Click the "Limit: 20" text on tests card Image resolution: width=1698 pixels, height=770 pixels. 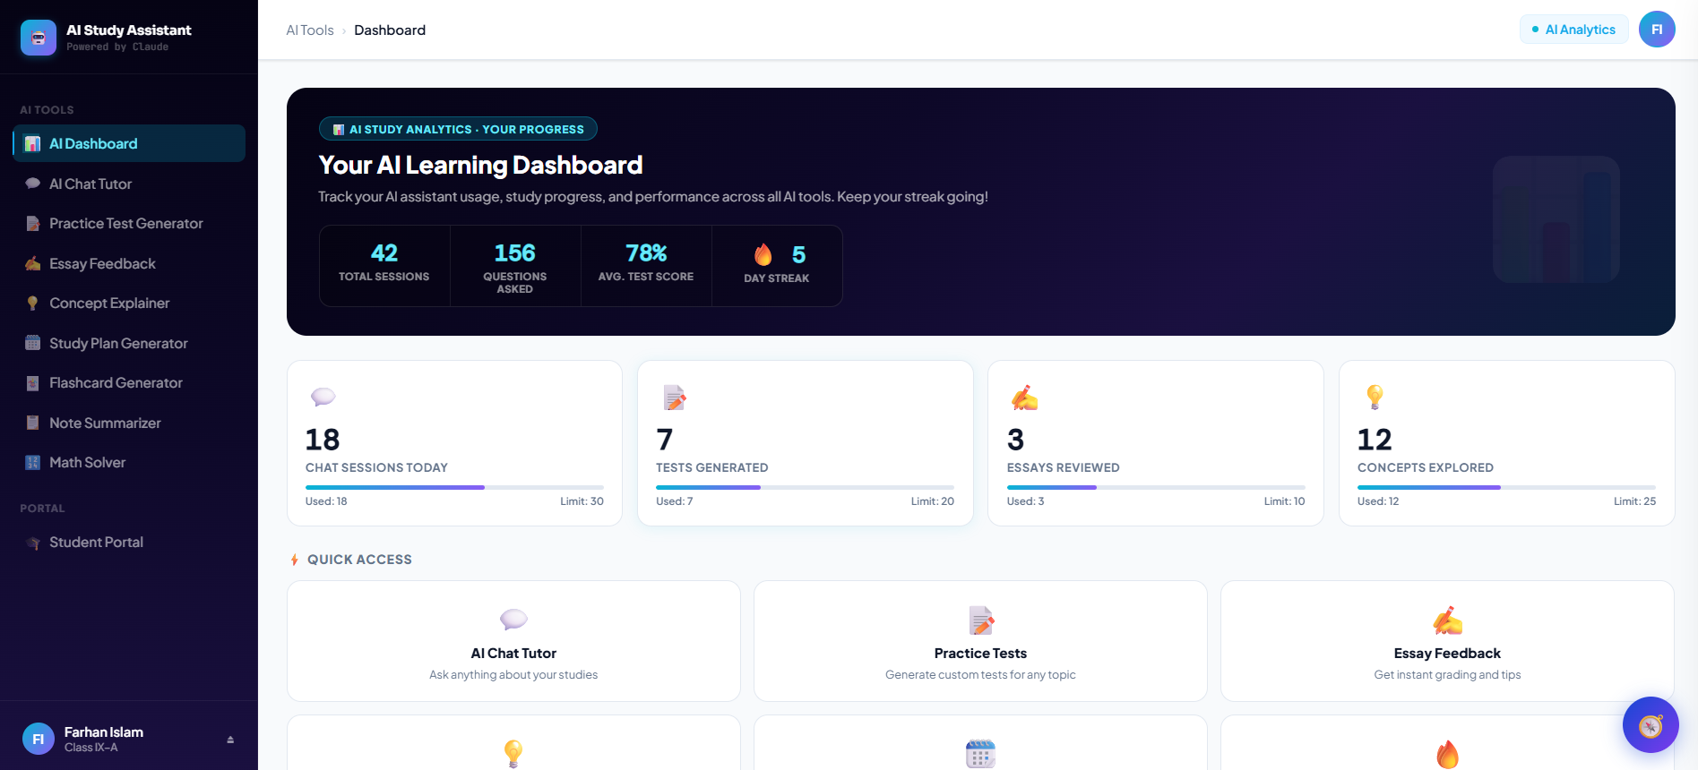(933, 501)
